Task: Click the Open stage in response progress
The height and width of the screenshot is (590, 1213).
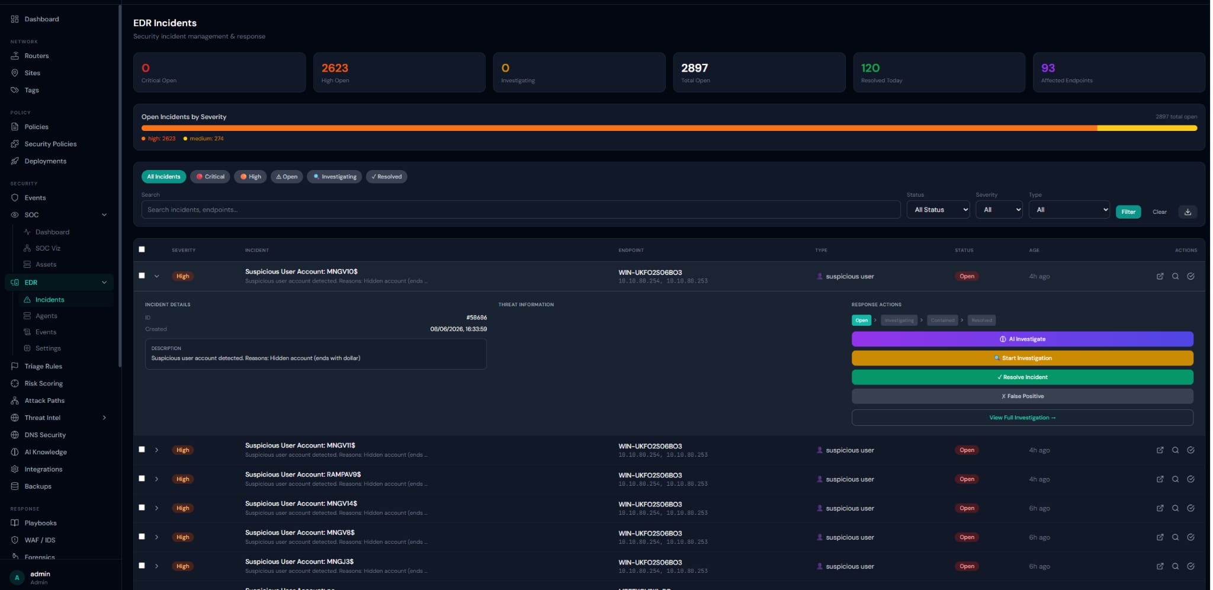Action: 861,320
